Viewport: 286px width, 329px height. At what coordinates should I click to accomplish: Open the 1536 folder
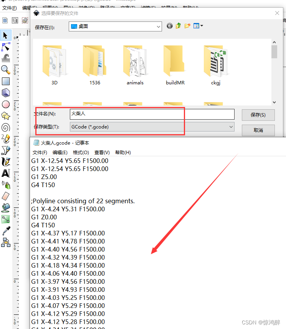click(95, 65)
